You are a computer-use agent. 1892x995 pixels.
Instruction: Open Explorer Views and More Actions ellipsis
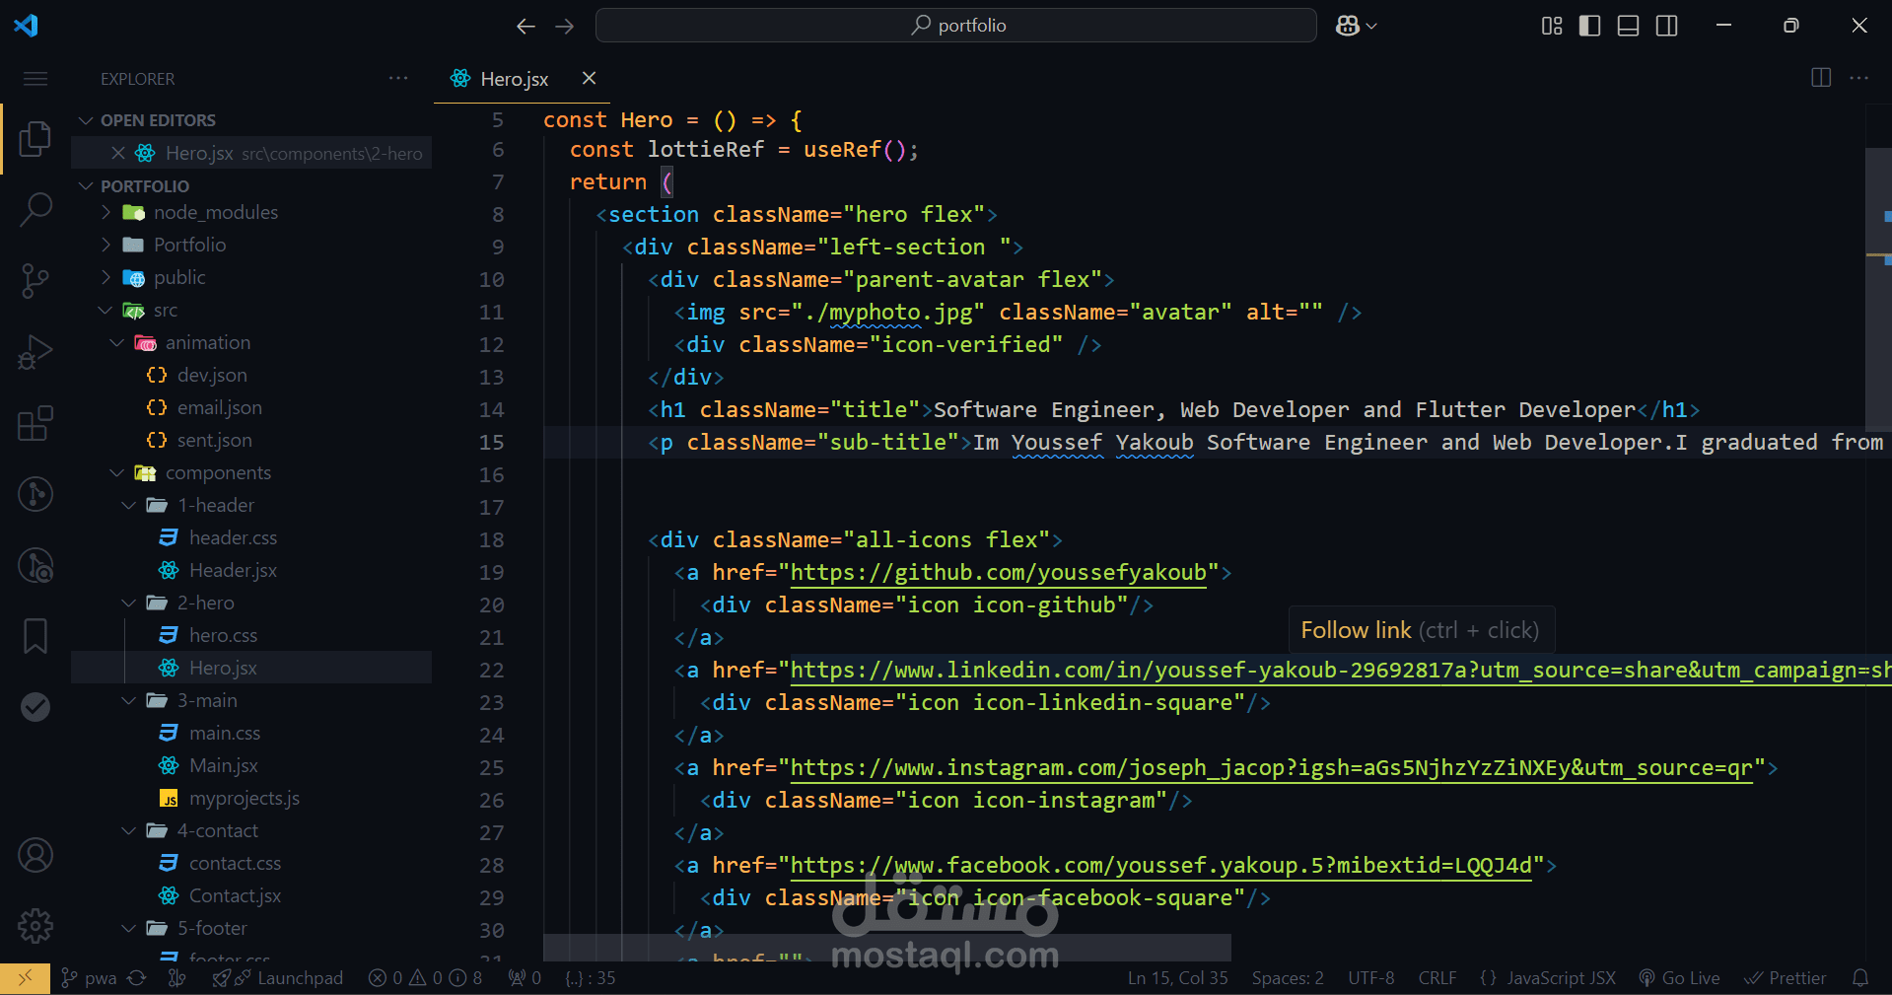[398, 78]
